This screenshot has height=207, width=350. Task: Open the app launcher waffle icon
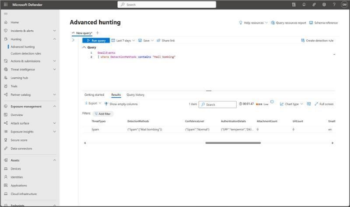(6, 4)
